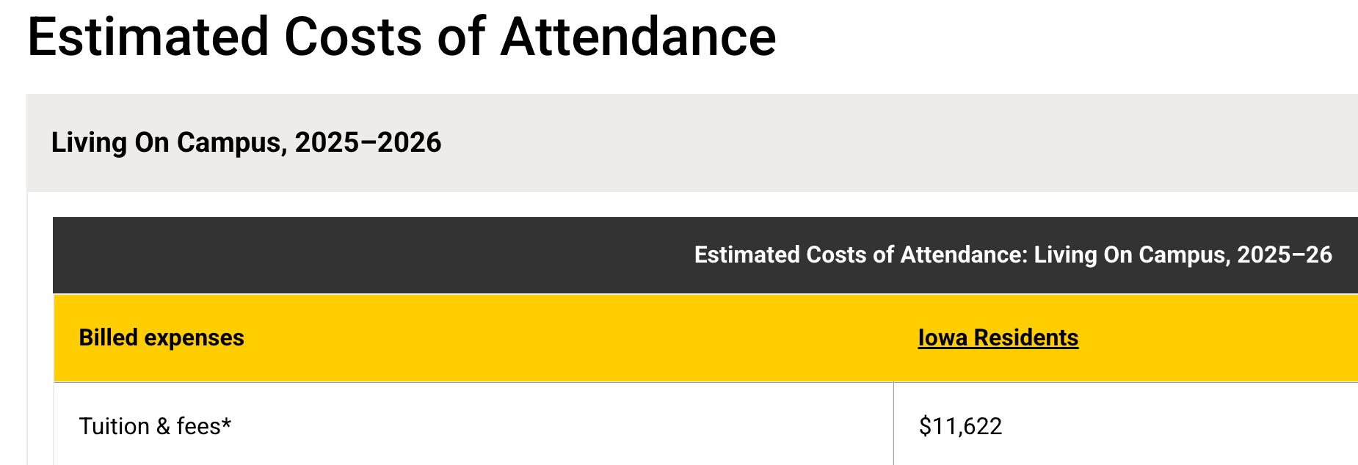The width and height of the screenshot is (1358, 465).
Task: Click '2025–26' in the dark table caption
Action: coord(1285,255)
